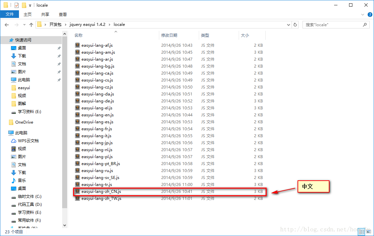This screenshot has height=236, width=374.
Task: Click the easyui-lang-cs.js file icon
Action: pos(77,80)
